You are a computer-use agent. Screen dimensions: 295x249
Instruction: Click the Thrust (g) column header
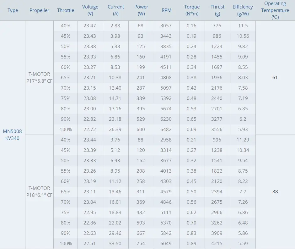[217, 10]
